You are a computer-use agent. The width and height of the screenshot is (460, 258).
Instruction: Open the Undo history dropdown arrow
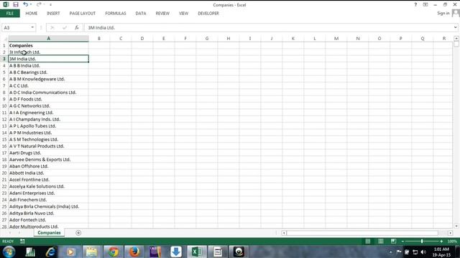(31, 4)
